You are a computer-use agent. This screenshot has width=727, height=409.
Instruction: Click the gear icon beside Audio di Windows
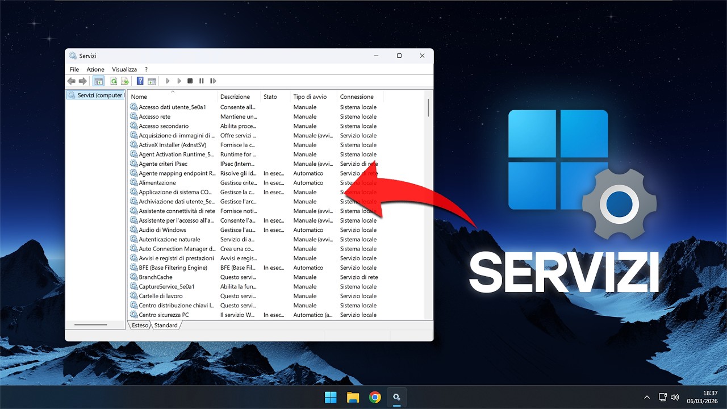(134, 230)
